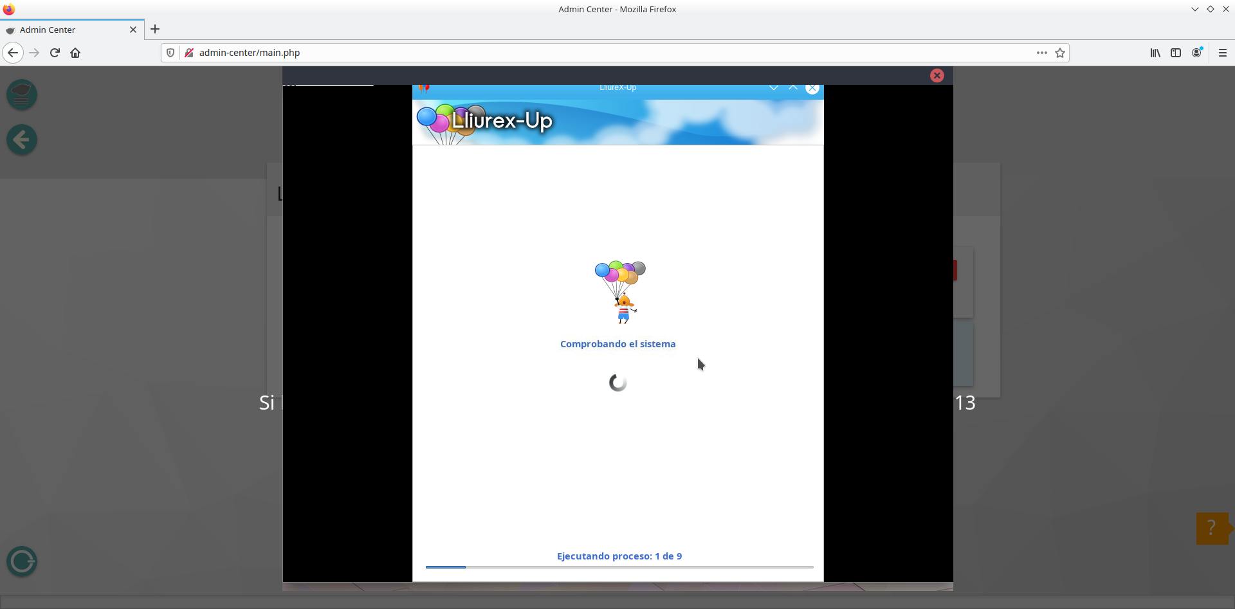Image resolution: width=1235 pixels, height=609 pixels.
Task: Open the Firefox hamburger application menu
Action: coord(1223,53)
